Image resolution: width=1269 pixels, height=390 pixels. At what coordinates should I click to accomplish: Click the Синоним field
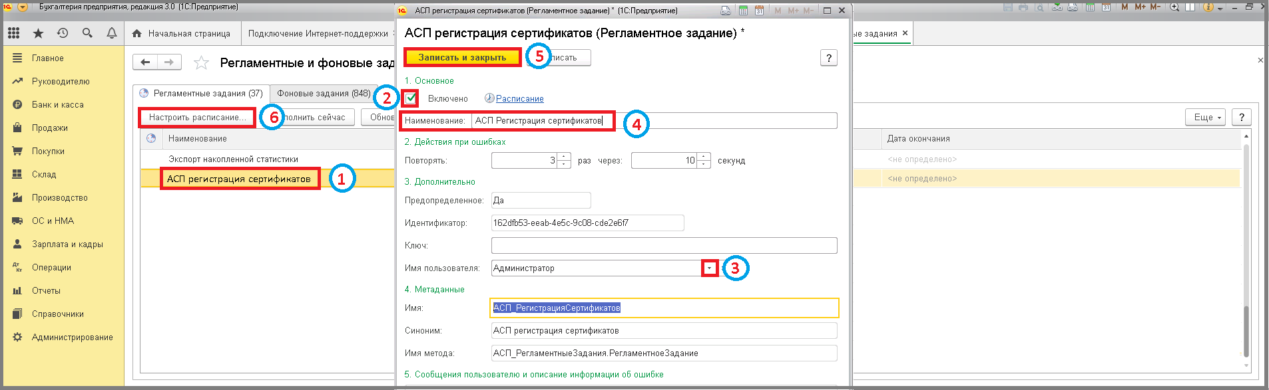(x=664, y=330)
